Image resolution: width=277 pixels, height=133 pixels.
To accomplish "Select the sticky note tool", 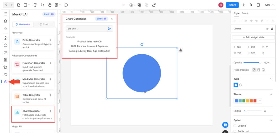I will [56, 5].
